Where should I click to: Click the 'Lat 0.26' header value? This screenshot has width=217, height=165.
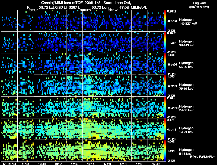55,7
